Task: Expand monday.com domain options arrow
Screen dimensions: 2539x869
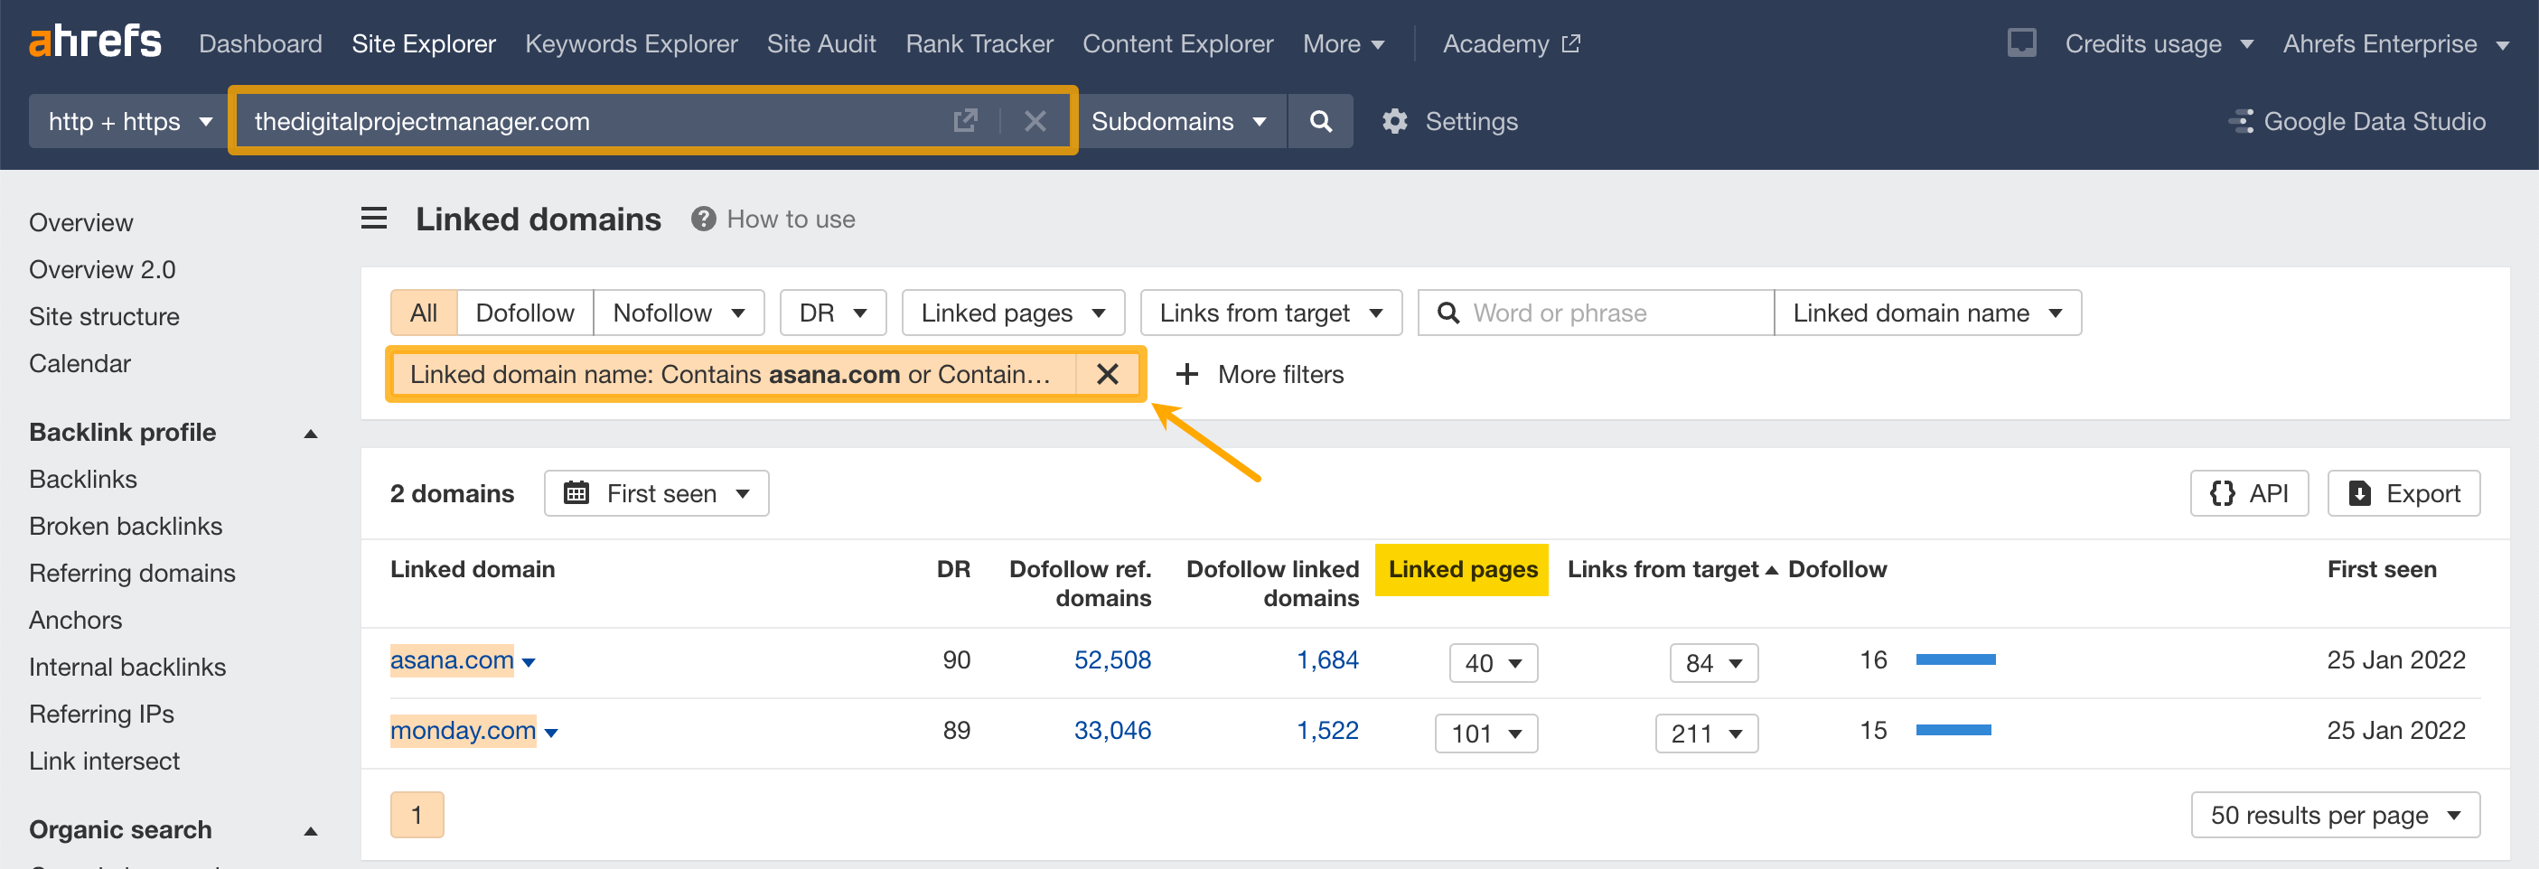Action: 551,734
